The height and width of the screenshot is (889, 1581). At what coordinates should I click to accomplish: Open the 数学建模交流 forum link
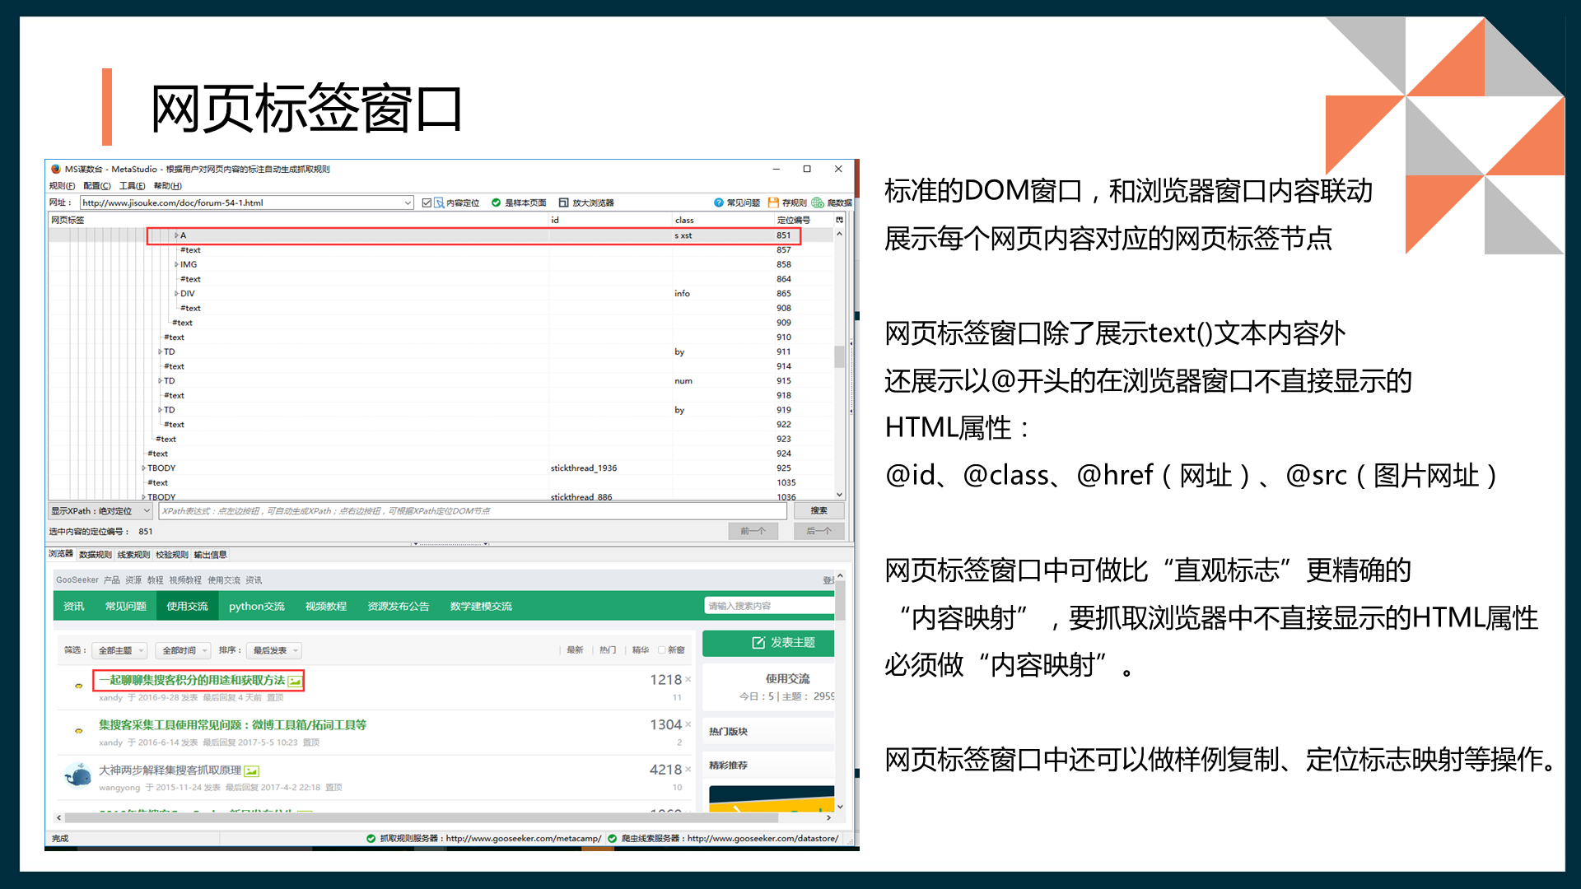click(x=481, y=606)
